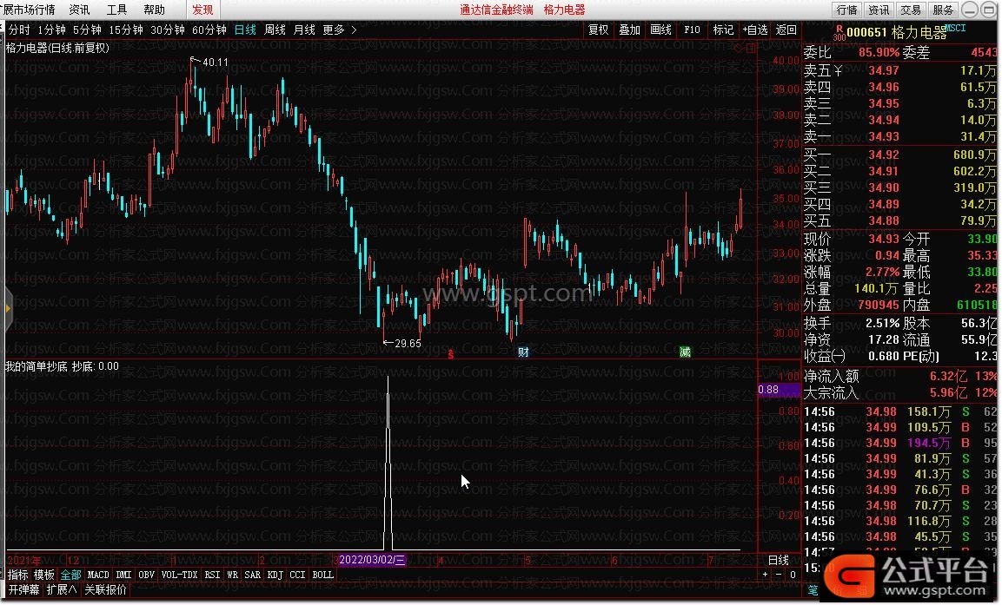Click the 关联报价 related quotes button
1002x605 pixels.
click(105, 589)
